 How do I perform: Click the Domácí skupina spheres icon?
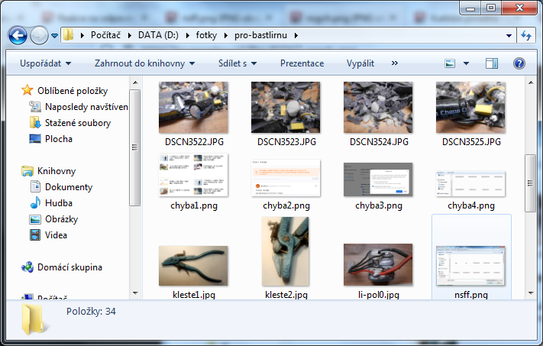click(x=27, y=267)
